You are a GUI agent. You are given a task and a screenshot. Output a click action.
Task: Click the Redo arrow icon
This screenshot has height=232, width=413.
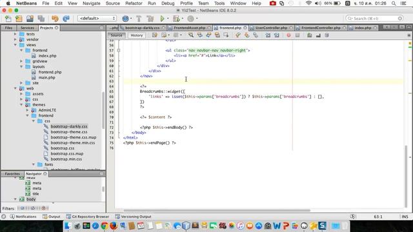click(x=66, y=19)
